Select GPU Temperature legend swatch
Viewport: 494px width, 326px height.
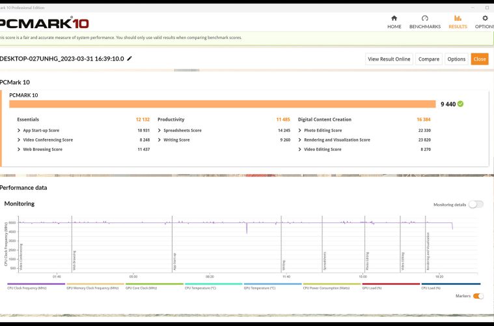[x=273, y=284]
